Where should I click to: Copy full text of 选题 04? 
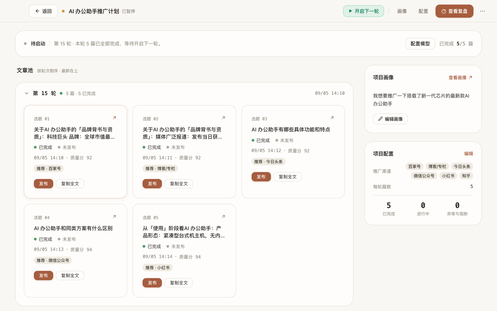(x=70, y=276)
